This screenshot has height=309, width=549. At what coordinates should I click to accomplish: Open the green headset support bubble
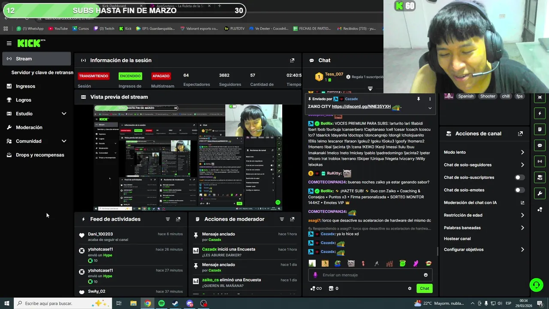click(x=536, y=285)
